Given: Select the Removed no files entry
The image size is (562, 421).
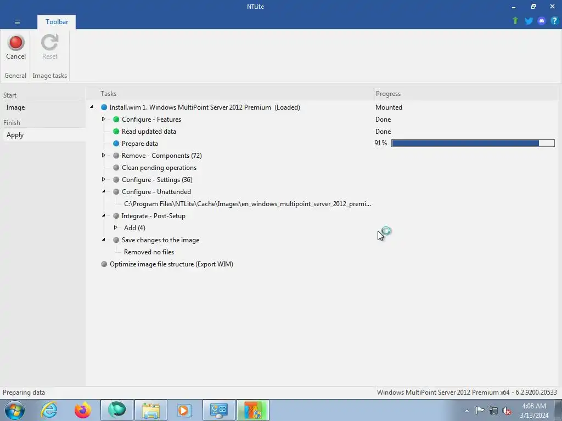Looking at the screenshot, I should point(149,252).
